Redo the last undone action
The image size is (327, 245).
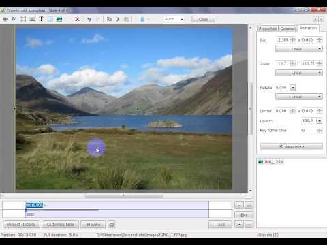pyautogui.click(x=97, y=19)
